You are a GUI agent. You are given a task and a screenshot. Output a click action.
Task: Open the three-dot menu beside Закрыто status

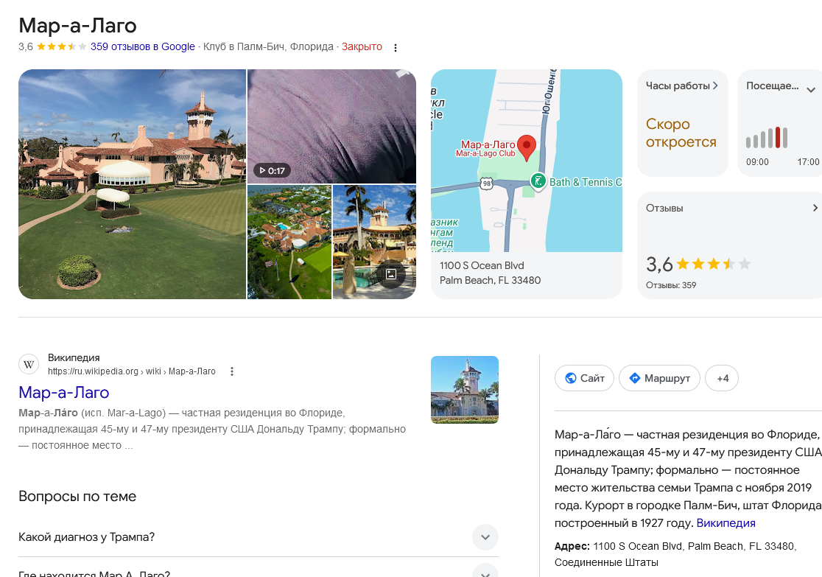point(396,47)
